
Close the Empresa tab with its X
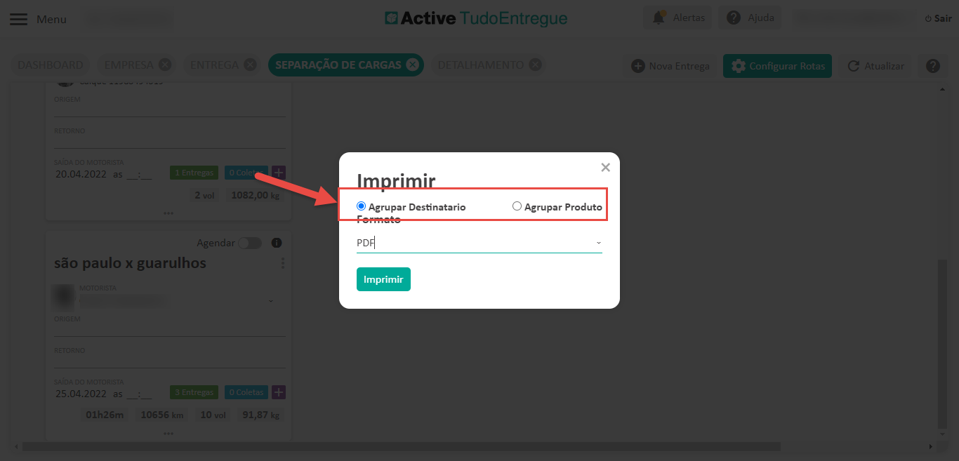(165, 65)
